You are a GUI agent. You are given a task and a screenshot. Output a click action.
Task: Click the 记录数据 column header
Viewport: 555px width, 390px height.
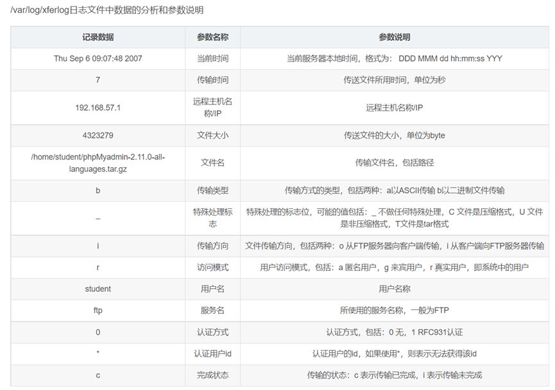click(x=98, y=37)
